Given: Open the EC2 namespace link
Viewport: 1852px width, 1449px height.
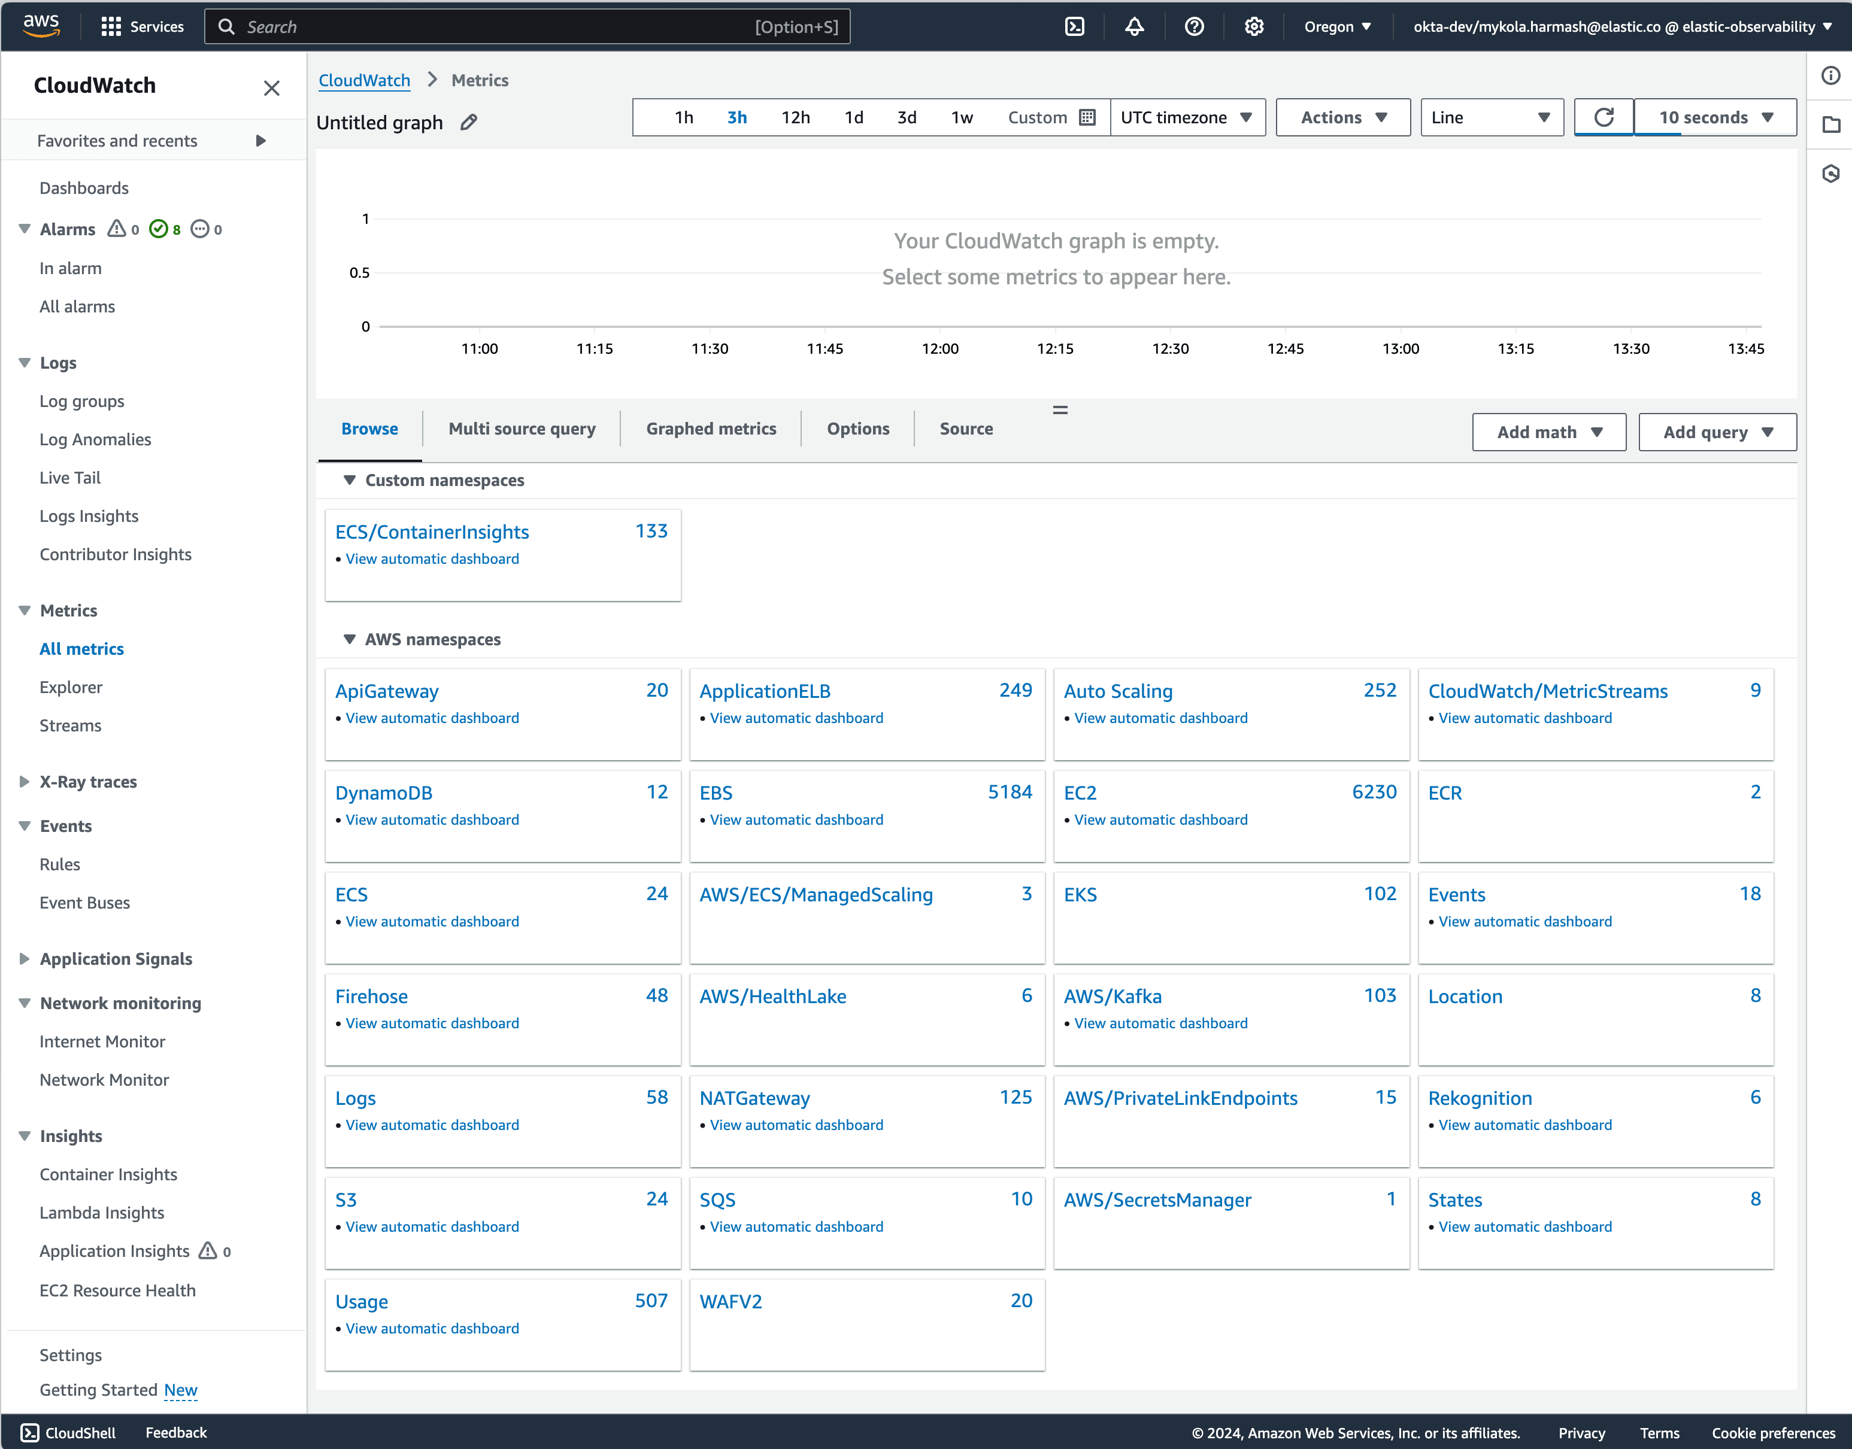Looking at the screenshot, I should [1080, 792].
